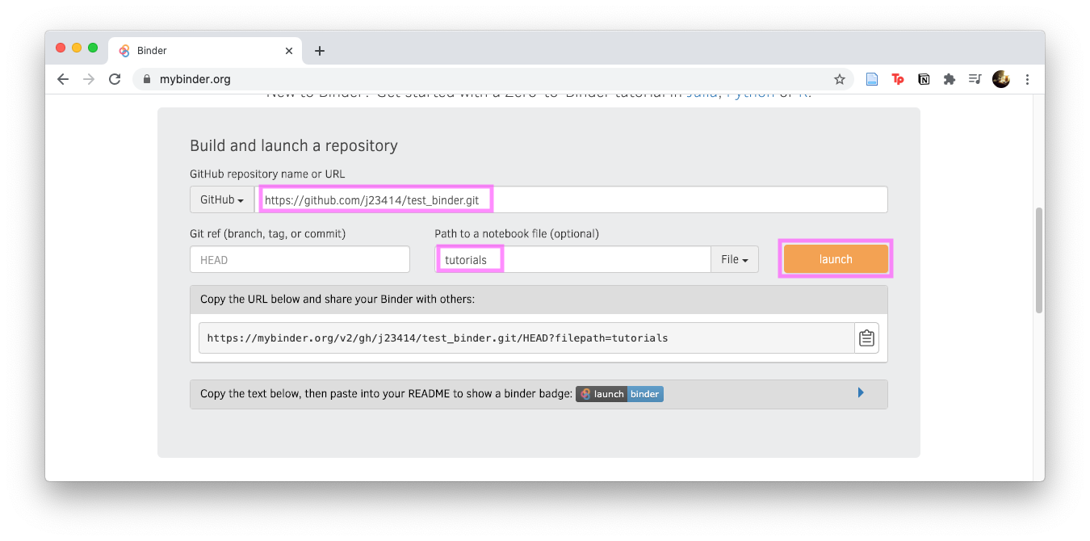Open the GitHub provider dropdown

[x=222, y=199]
